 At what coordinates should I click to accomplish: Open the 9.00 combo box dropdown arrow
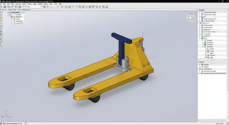pos(41,7)
